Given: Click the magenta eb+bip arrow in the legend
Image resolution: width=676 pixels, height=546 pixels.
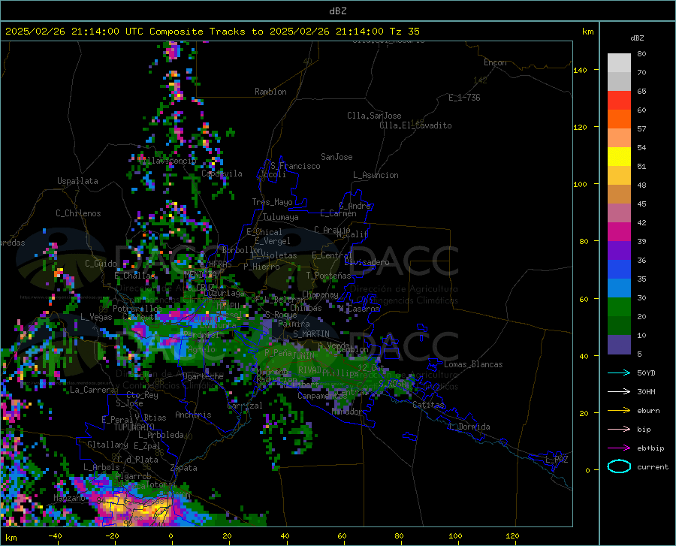Looking at the screenshot, I should click(x=619, y=448).
